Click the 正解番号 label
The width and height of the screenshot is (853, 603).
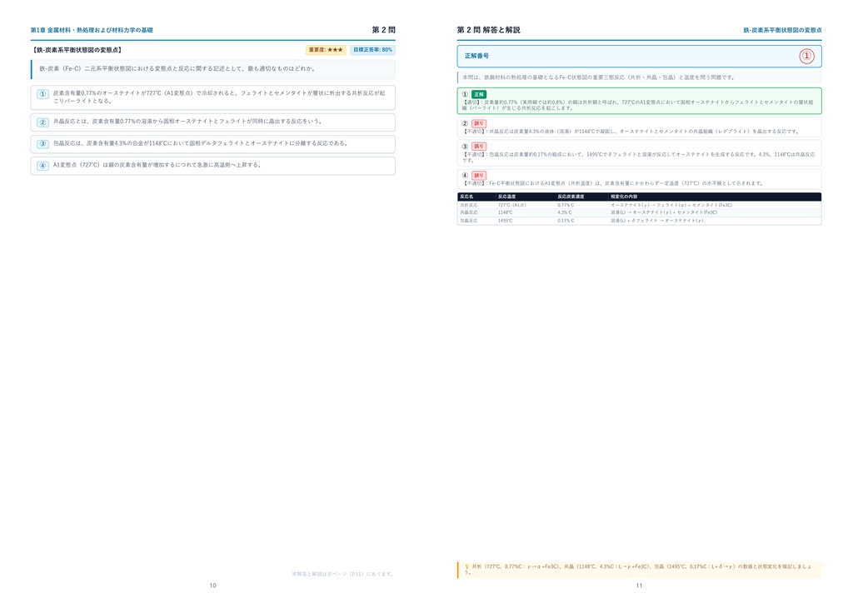coord(476,56)
